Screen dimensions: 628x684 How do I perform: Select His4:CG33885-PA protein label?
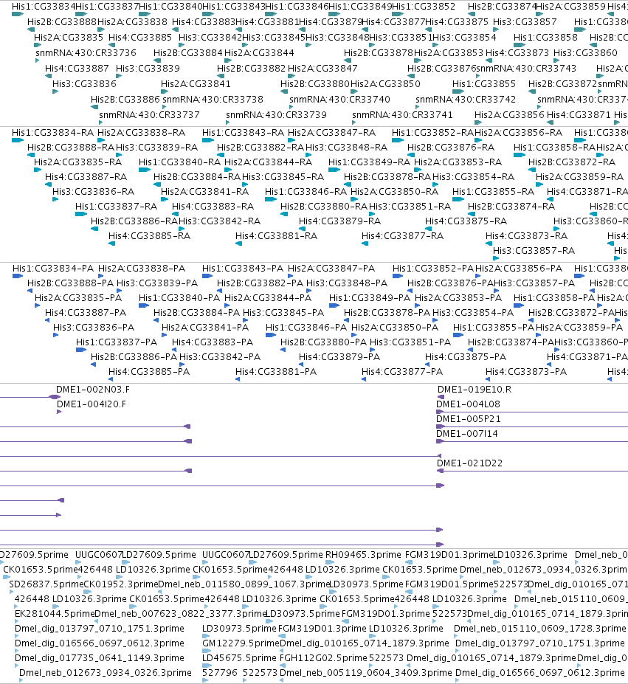pos(149,372)
